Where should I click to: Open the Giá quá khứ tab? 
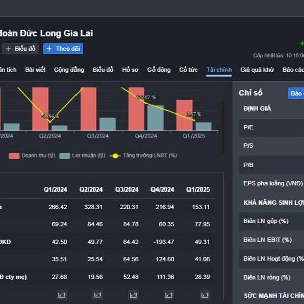[257, 70]
